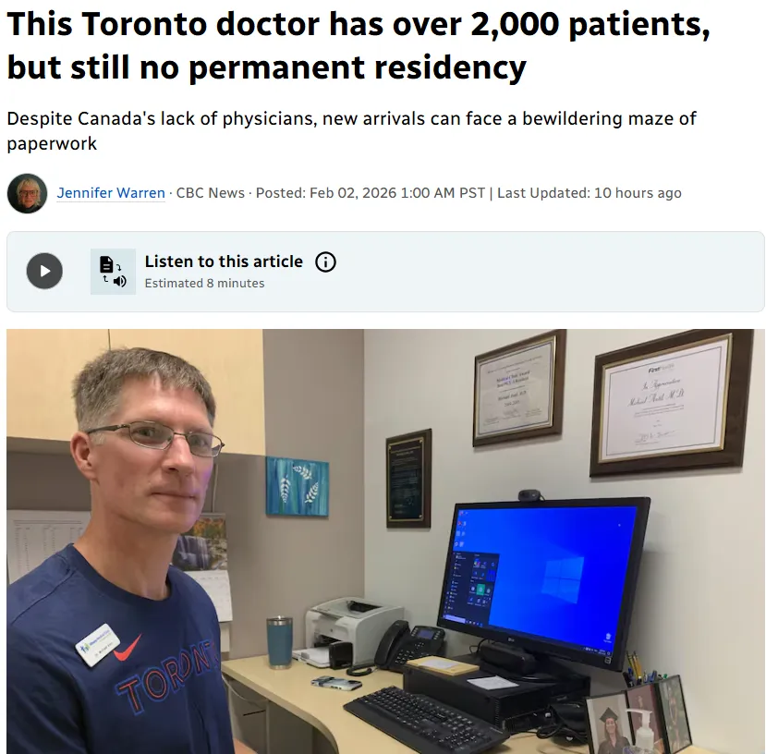The image size is (766, 754).
Task: Click the subheadline about Canada's lack of physicians
Action: [x=351, y=131]
